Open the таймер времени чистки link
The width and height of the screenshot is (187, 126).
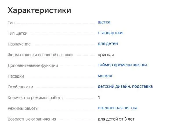pos(122,65)
